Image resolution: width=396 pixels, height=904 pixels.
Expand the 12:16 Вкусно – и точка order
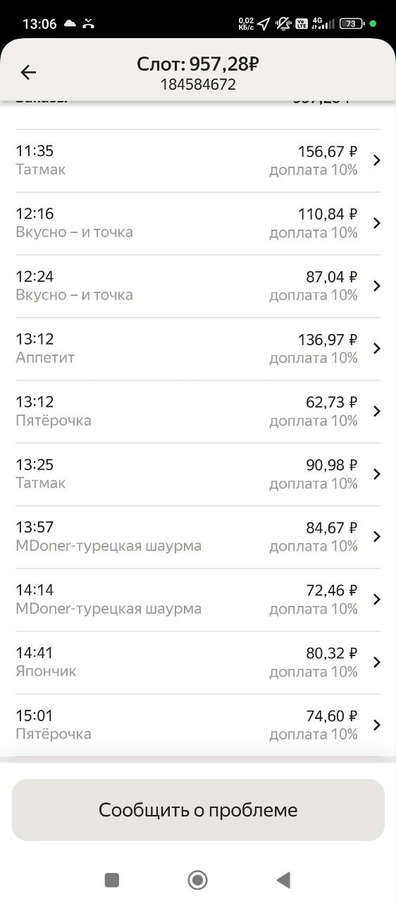[x=377, y=223]
